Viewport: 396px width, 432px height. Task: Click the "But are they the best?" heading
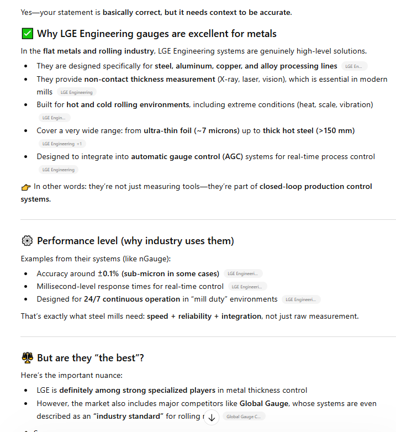tap(91, 358)
